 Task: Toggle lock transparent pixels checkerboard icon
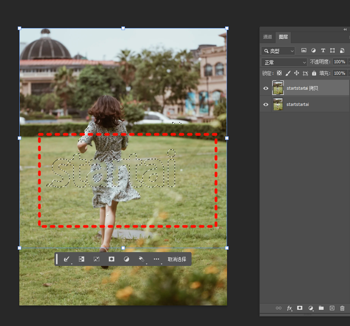pyautogui.click(x=279, y=73)
